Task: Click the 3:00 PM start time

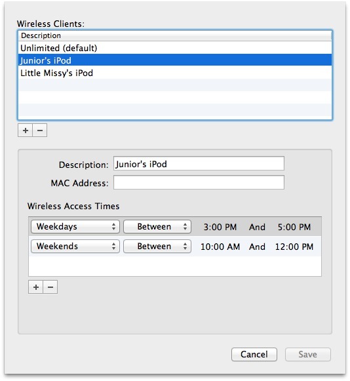Action: pyautogui.click(x=220, y=227)
